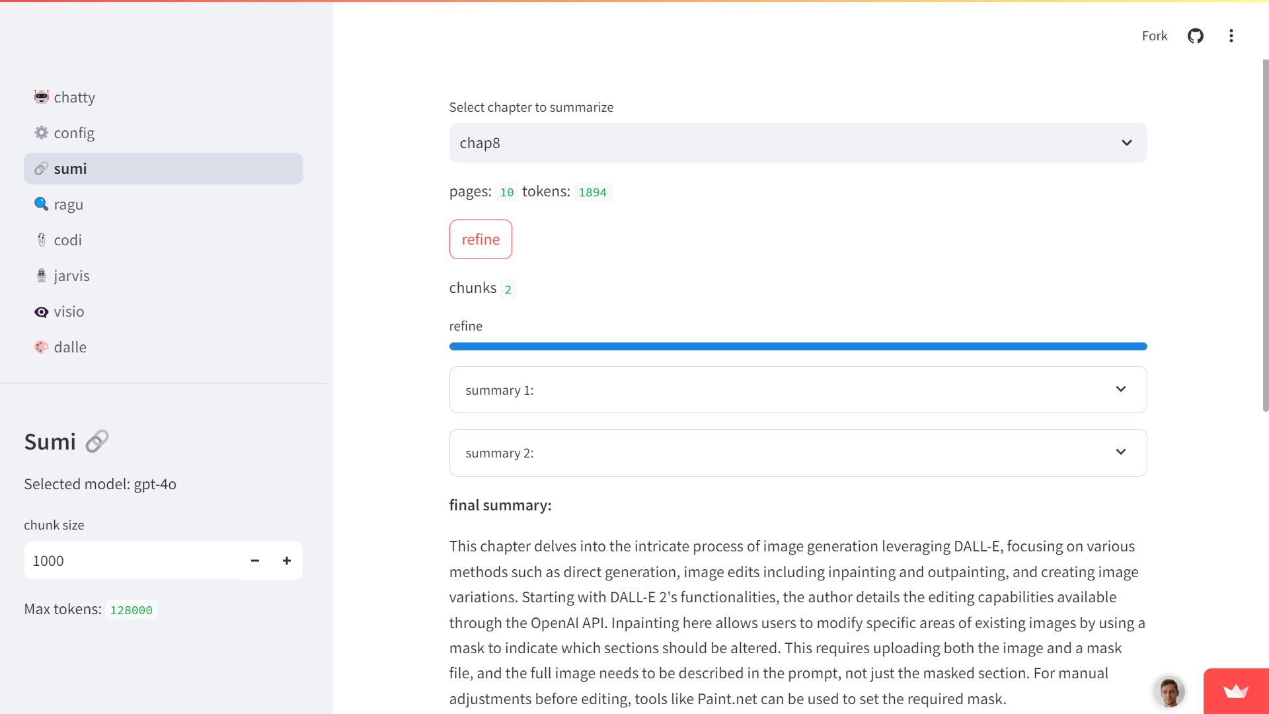Click the refine button

481,239
